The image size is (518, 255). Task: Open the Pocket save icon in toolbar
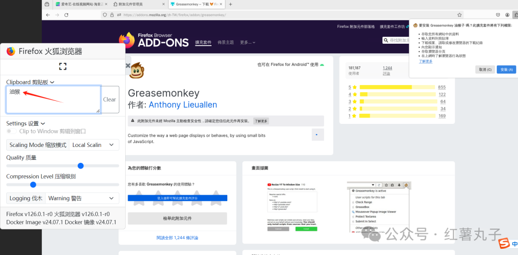[498, 15]
